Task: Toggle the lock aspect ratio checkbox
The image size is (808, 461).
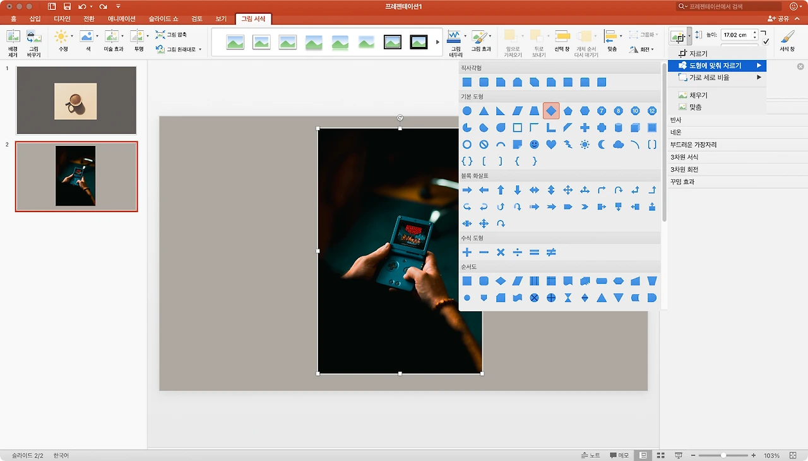Action: 766,42
